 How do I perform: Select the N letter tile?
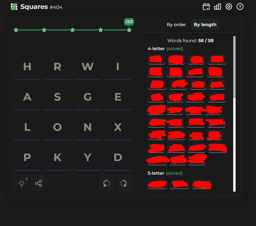[x=88, y=127]
